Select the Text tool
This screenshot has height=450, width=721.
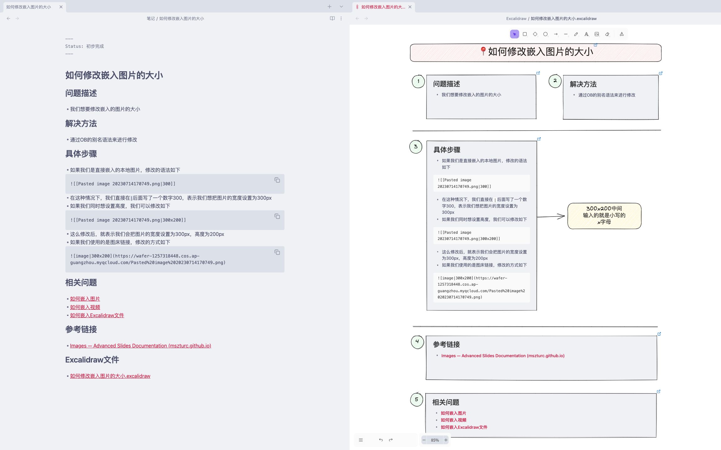[586, 34]
